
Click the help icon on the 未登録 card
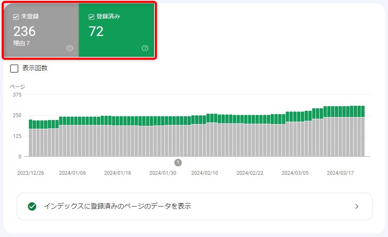click(70, 48)
